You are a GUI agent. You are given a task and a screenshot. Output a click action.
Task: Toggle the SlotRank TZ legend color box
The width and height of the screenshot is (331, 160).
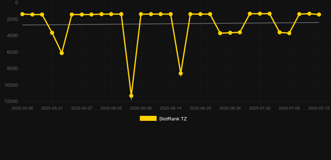(148, 118)
